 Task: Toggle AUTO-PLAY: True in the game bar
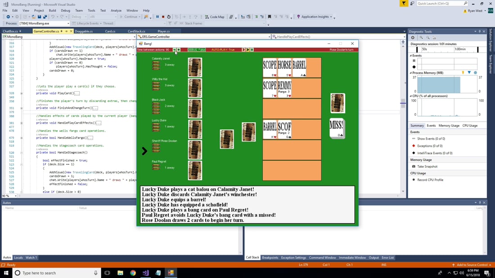[x=223, y=50]
